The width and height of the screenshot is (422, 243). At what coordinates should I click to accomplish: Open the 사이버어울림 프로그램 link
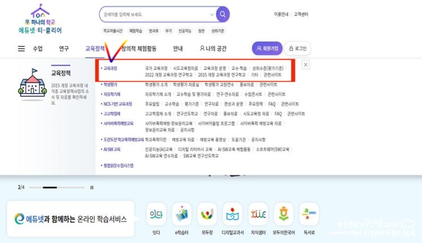pos(216,123)
